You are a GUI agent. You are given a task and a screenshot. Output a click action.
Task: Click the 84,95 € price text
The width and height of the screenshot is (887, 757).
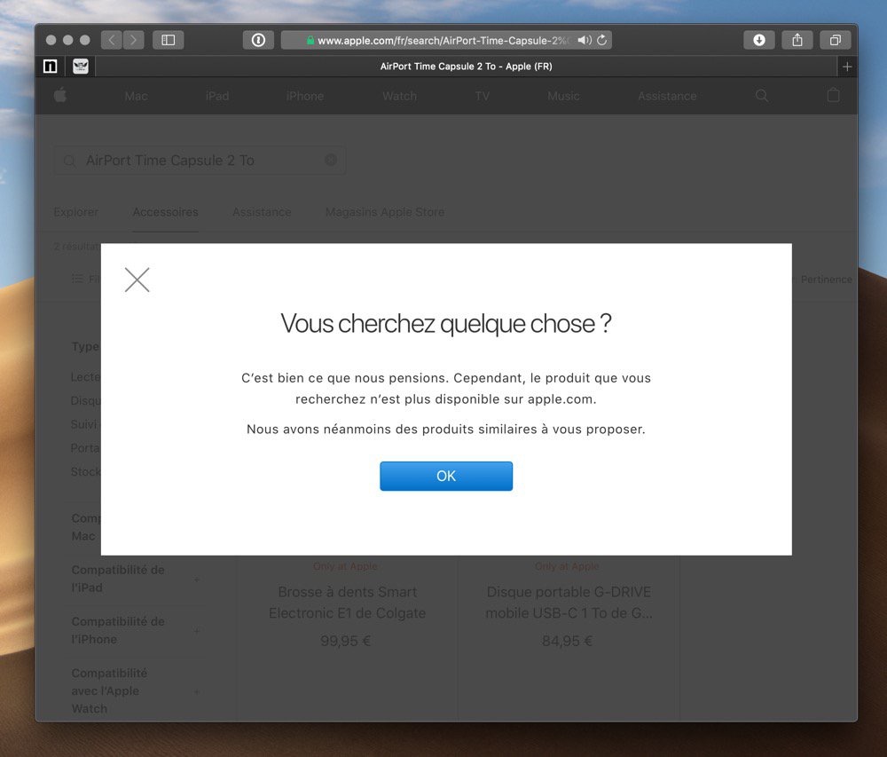(567, 641)
